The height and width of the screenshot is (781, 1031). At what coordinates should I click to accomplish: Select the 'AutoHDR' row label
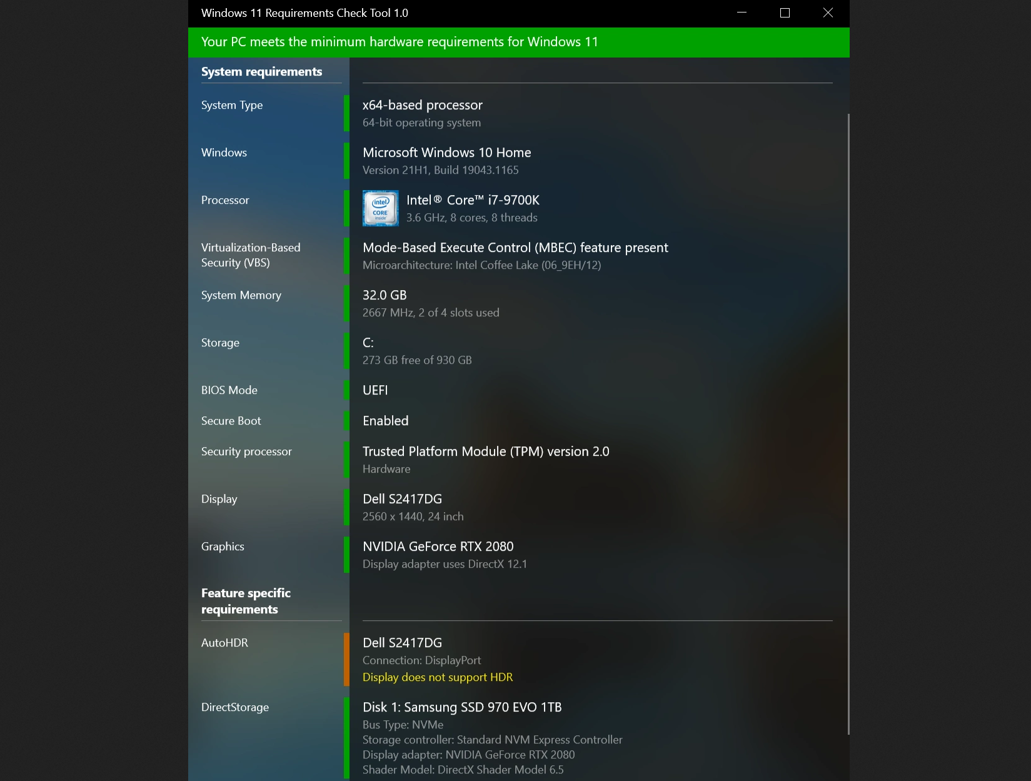pos(224,643)
